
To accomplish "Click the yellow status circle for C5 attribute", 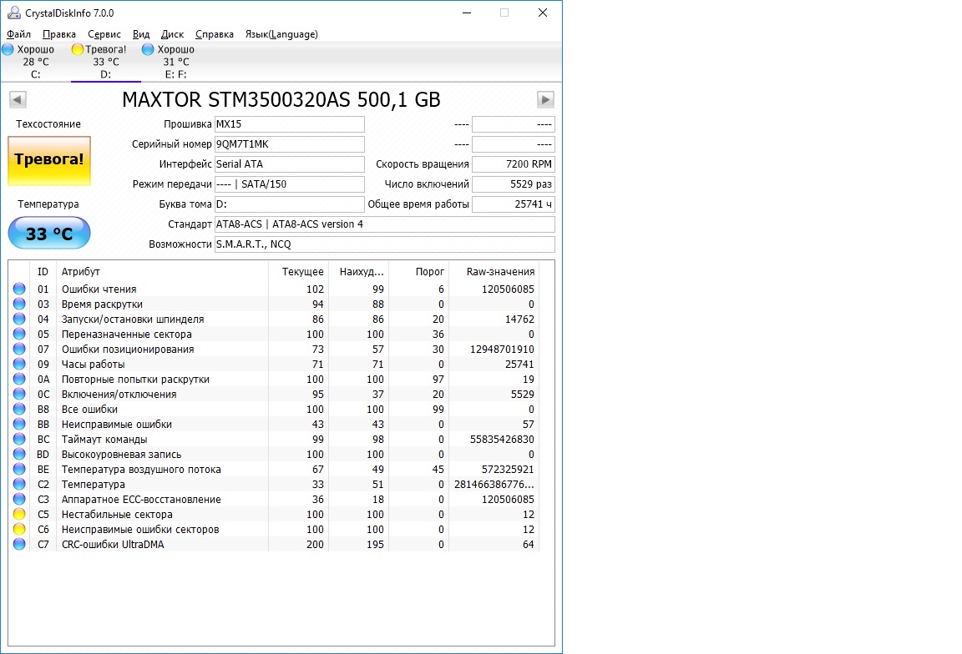I will pyautogui.click(x=20, y=514).
